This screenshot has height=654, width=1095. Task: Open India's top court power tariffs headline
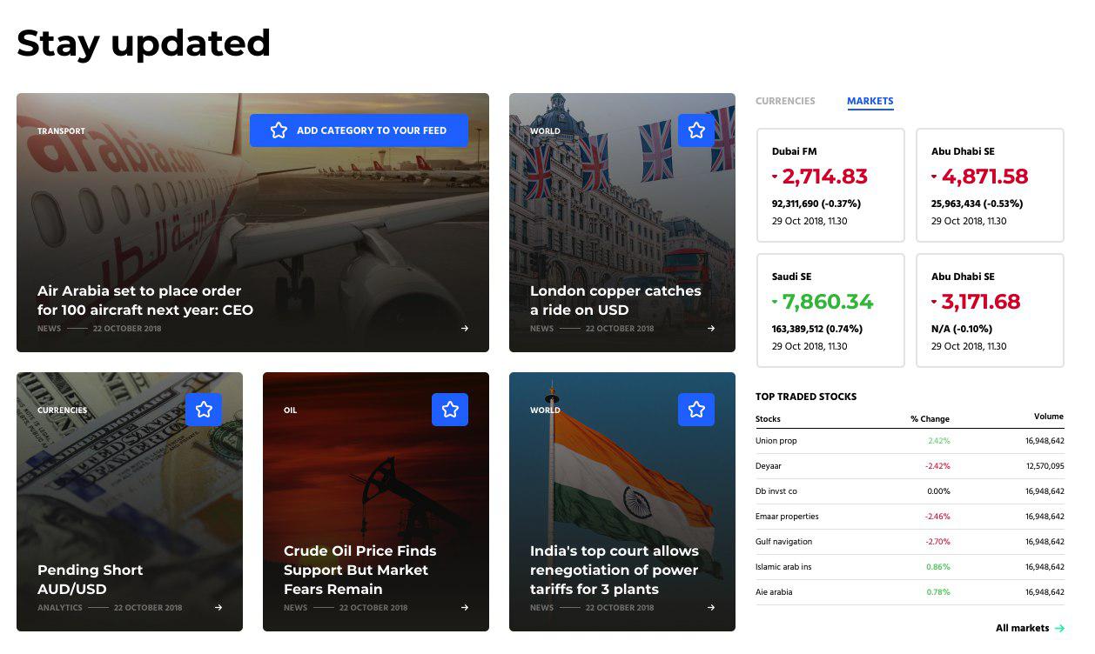coord(615,570)
